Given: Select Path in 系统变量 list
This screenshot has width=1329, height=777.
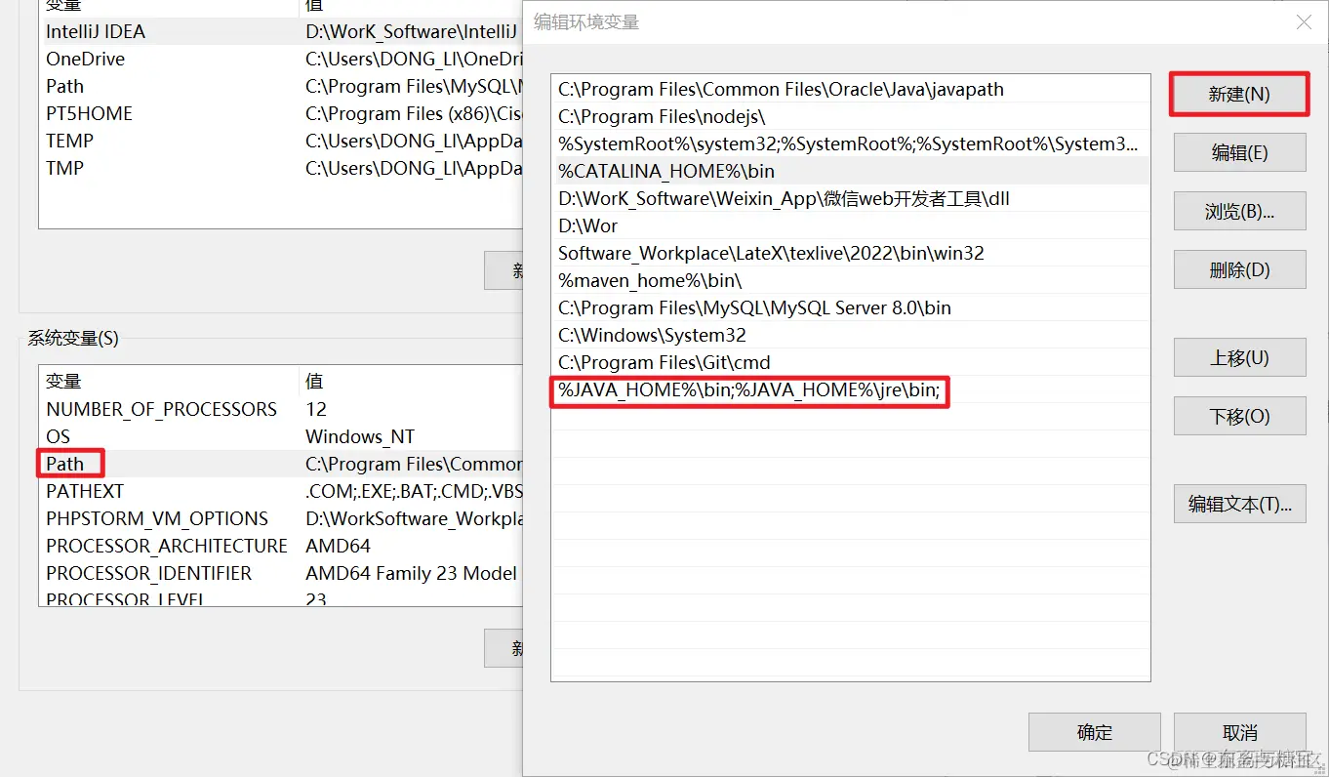Looking at the screenshot, I should [x=281, y=464].
